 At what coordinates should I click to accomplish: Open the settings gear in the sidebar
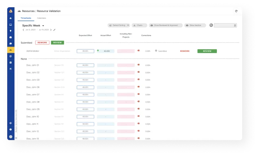(x=11, y=123)
